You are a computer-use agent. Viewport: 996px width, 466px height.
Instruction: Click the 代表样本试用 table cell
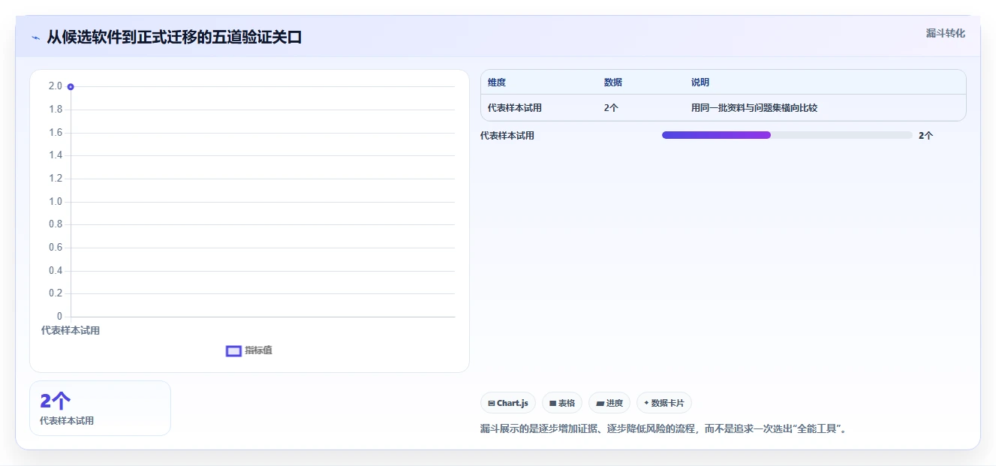click(515, 108)
